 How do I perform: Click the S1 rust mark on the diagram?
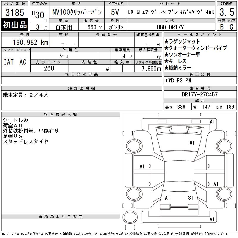pyautogui.click(x=190, y=198)
